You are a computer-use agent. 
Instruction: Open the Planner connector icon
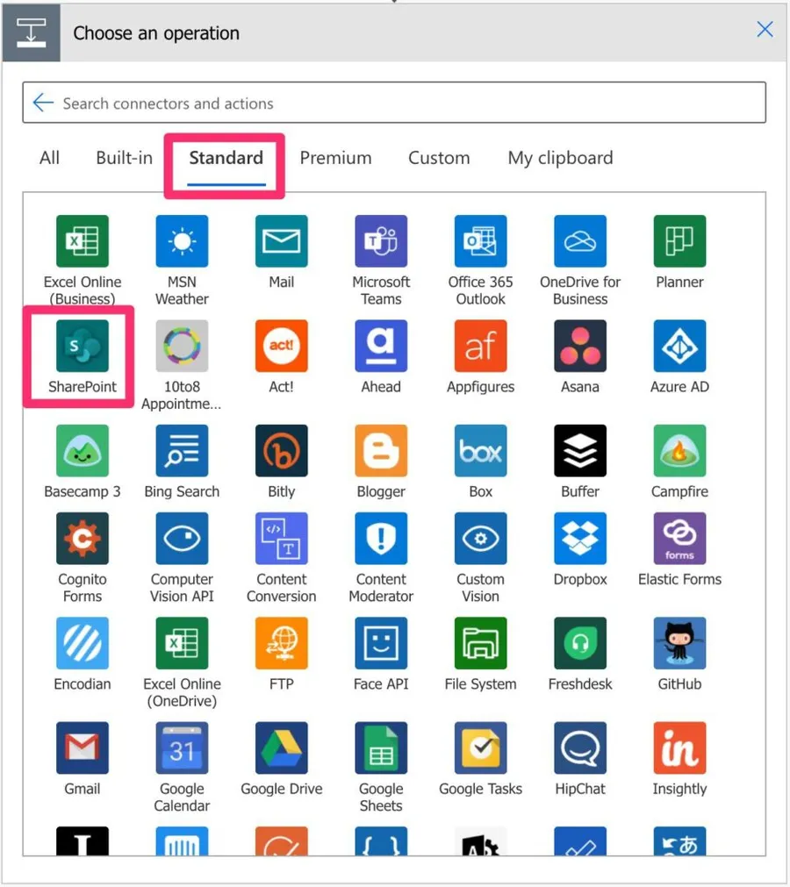[679, 241]
